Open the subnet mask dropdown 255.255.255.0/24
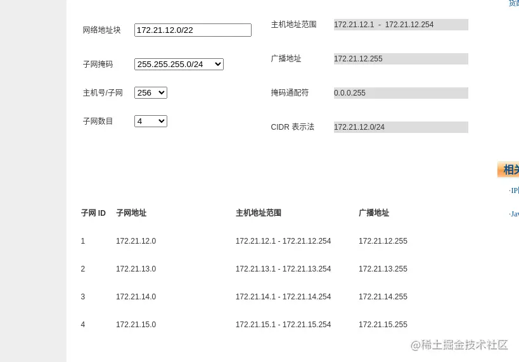This screenshot has width=519, height=362. (x=179, y=64)
